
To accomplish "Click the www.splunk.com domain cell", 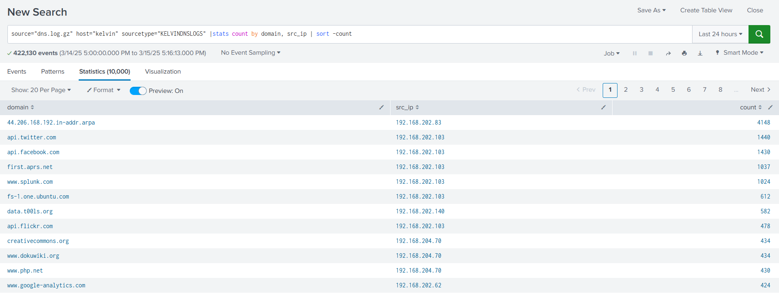I will coord(30,182).
